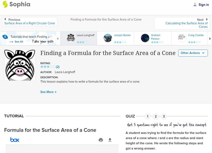Open See All tutorials link
The width and height of the screenshot is (212, 153).
[16, 42]
